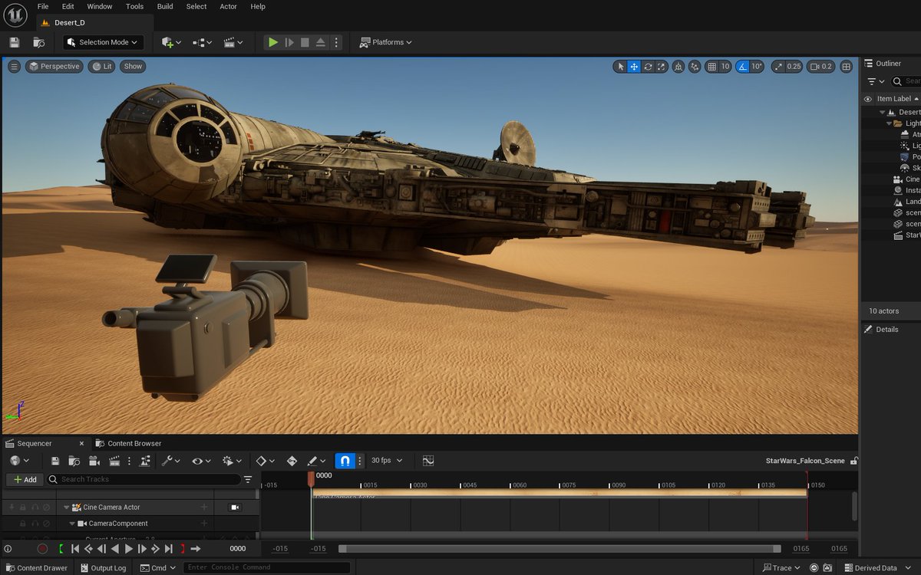Play the sequence in reverse

point(115,549)
